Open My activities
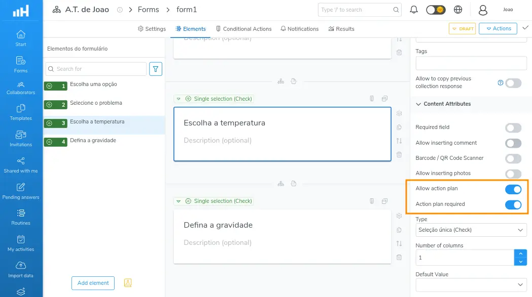 tap(21, 244)
